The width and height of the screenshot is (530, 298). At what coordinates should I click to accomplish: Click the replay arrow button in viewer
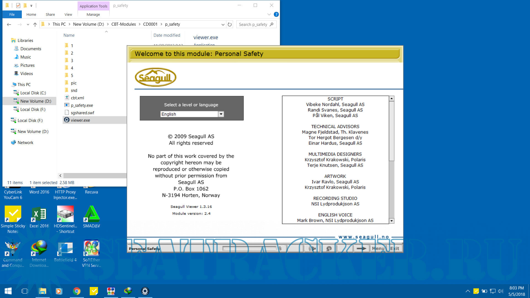pos(329,249)
